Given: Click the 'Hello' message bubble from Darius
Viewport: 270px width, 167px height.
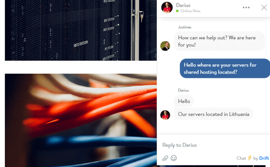Looking at the screenshot, I should pyautogui.click(x=184, y=101).
